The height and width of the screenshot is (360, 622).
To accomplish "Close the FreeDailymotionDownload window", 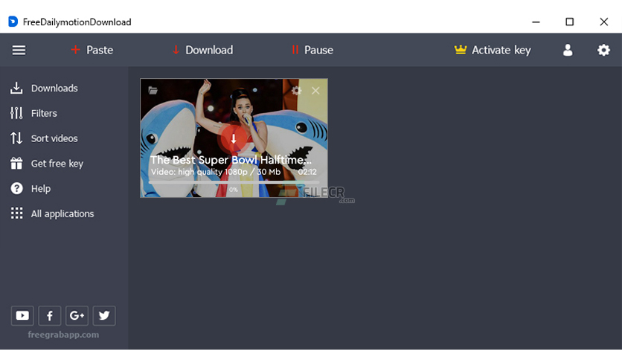I will click(x=603, y=22).
